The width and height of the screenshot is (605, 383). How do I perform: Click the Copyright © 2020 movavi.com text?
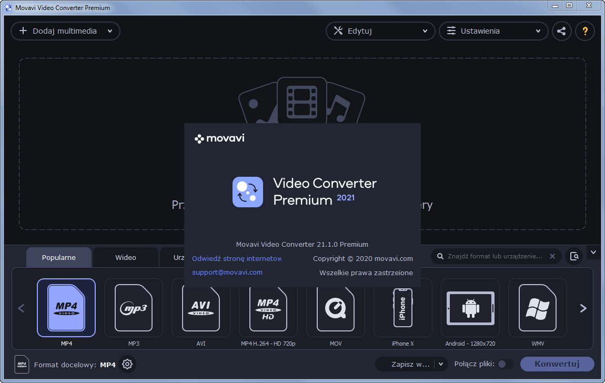coord(362,258)
